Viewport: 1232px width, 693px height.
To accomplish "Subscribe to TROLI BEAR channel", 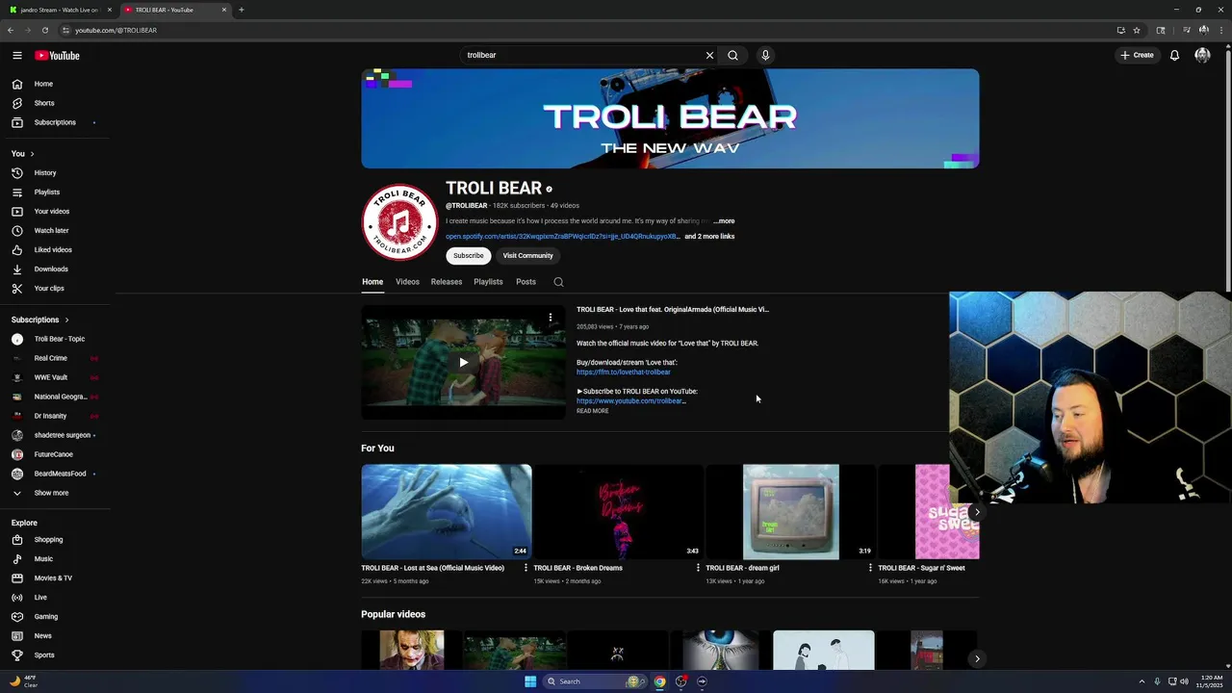I will 469,256.
